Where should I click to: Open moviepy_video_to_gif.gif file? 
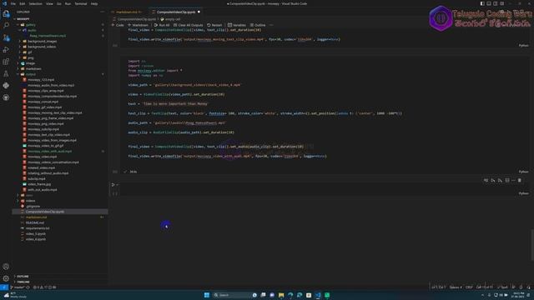46,146
